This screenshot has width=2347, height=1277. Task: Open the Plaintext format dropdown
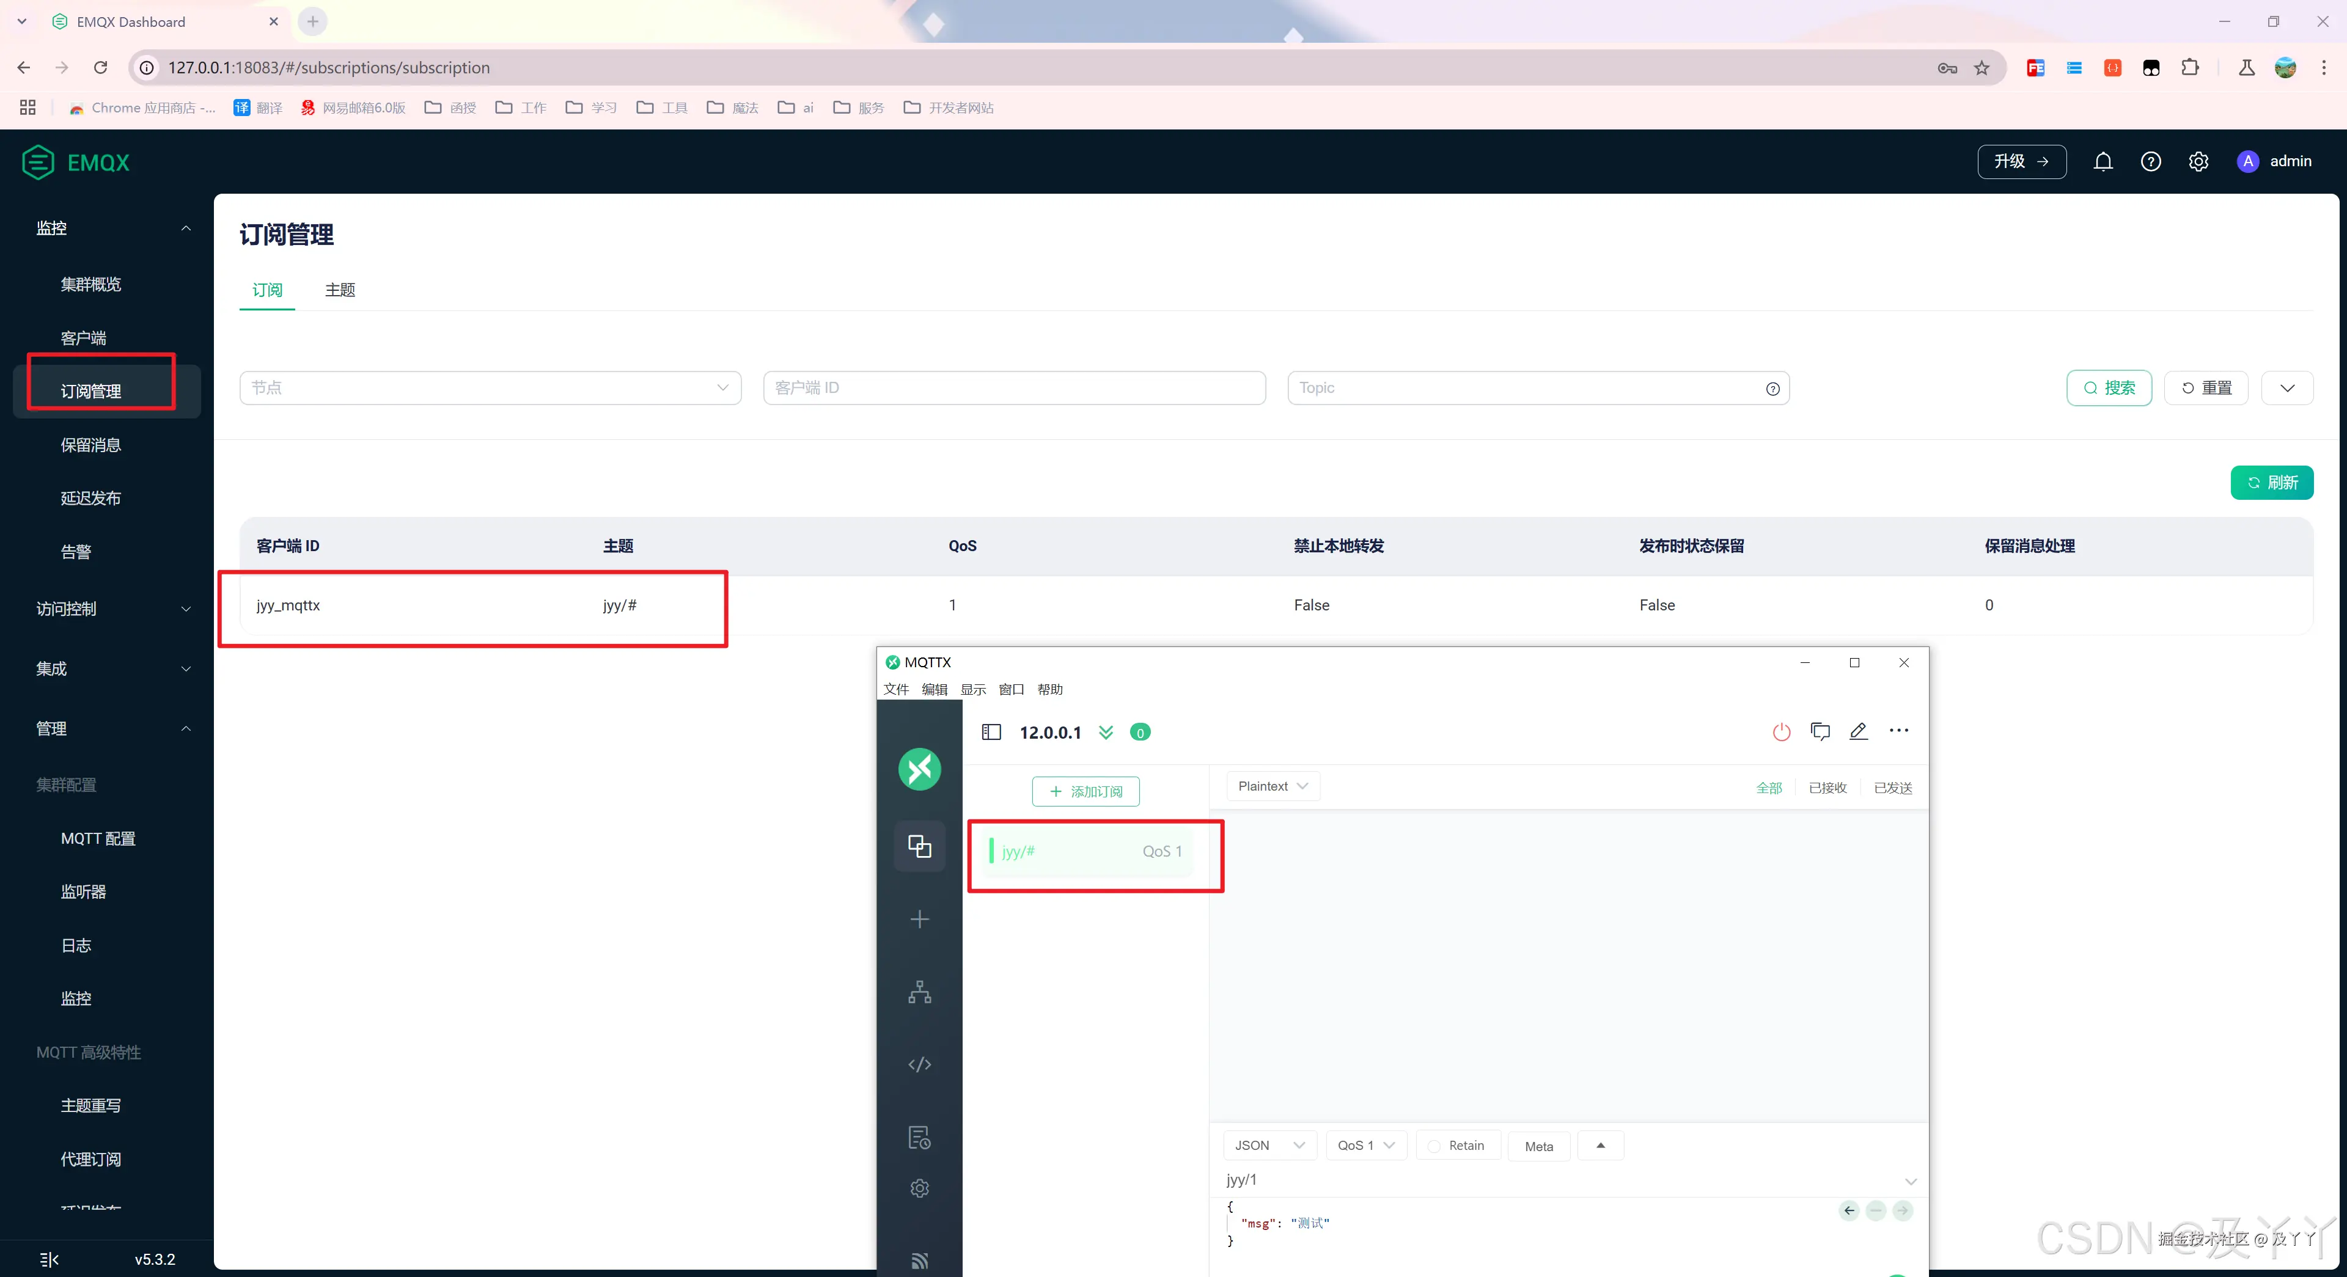pos(1272,786)
